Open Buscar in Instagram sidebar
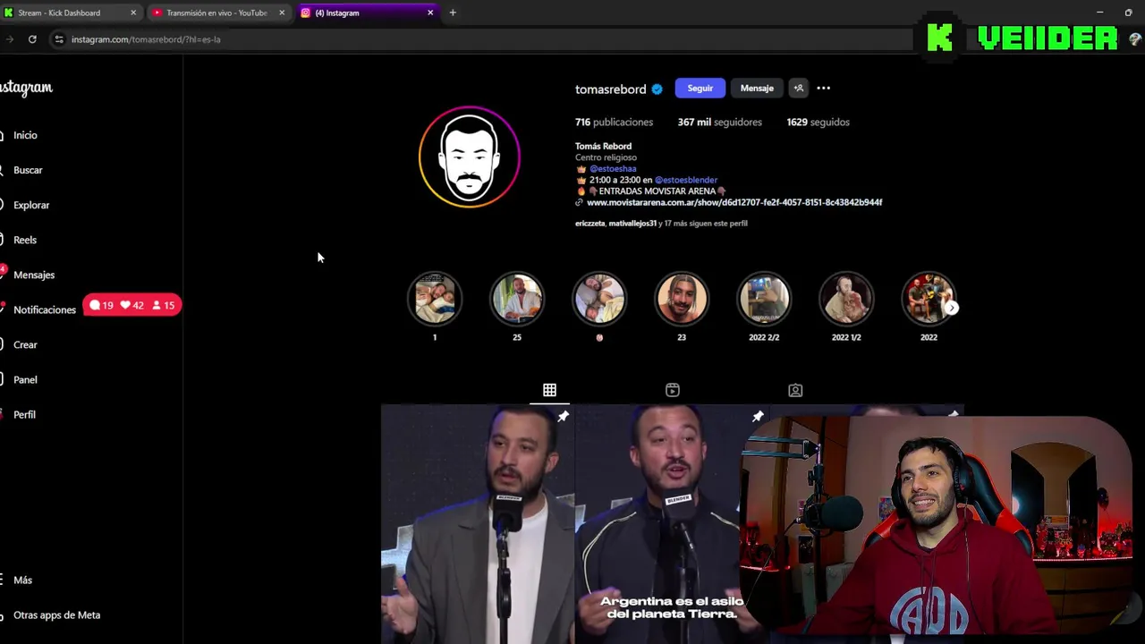 [28, 170]
